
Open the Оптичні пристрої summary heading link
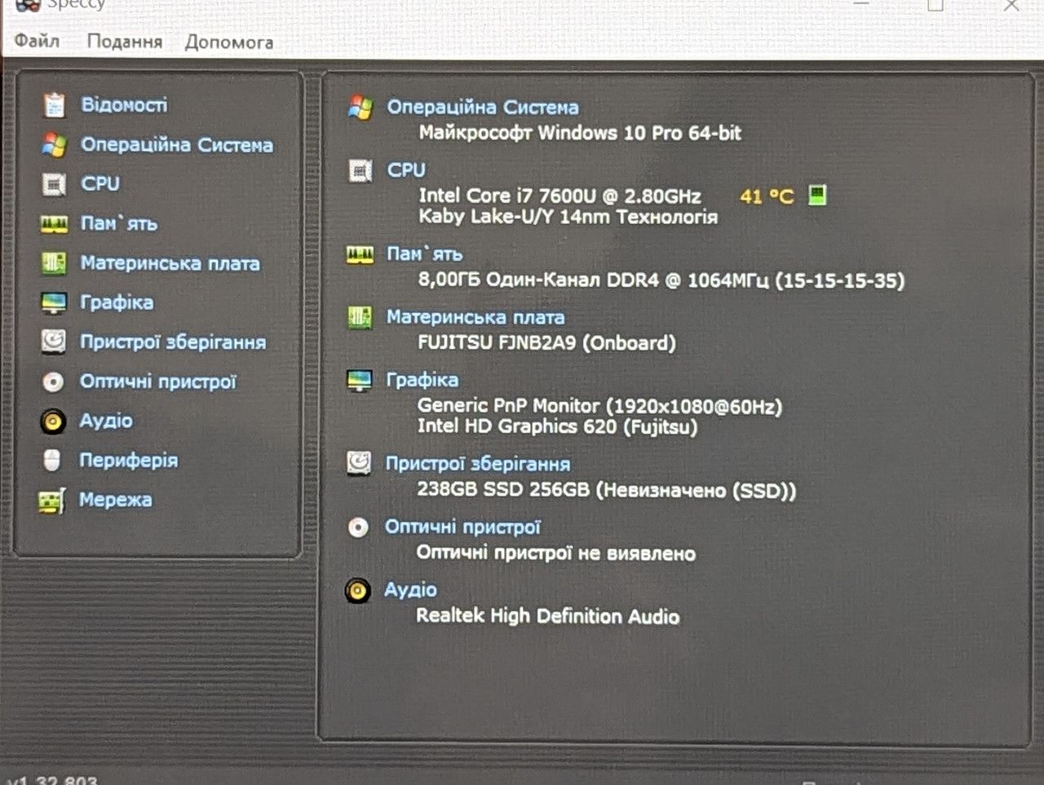coord(462,527)
